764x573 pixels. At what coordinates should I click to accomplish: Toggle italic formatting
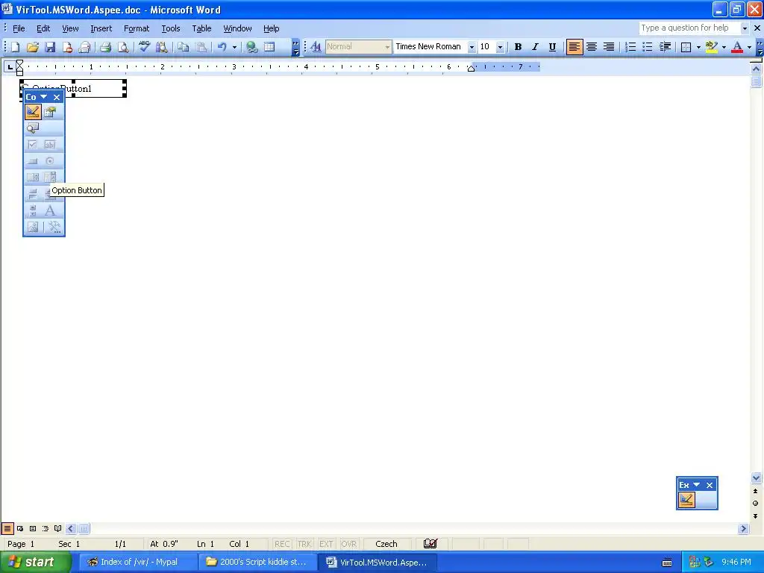click(x=535, y=47)
